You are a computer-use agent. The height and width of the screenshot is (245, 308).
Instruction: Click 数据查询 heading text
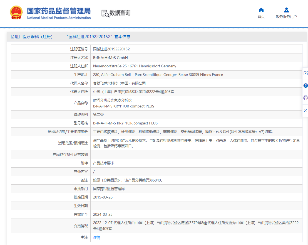click(120, 13)
